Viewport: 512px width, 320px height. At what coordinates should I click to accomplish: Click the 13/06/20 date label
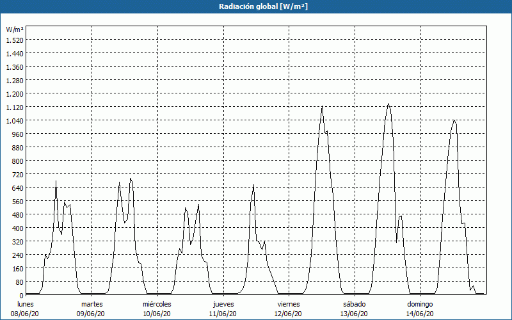(x=354, y=314)
